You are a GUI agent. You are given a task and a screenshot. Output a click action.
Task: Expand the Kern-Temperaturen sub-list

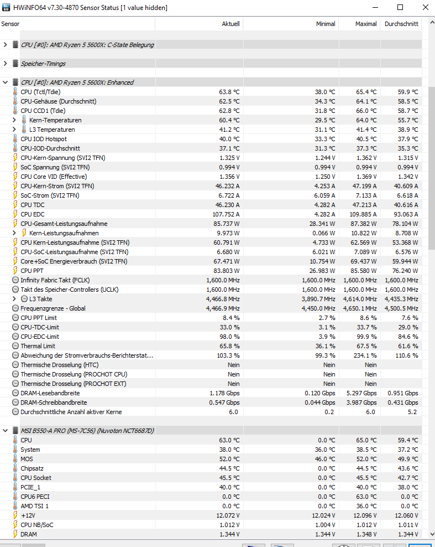pyautogui.click(x=14, y=120)
